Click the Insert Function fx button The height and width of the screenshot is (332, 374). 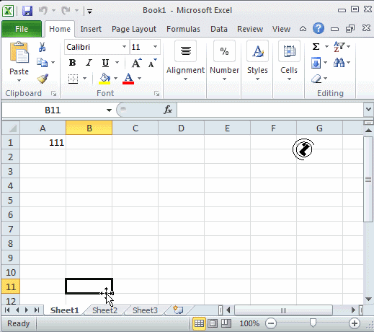168,110
